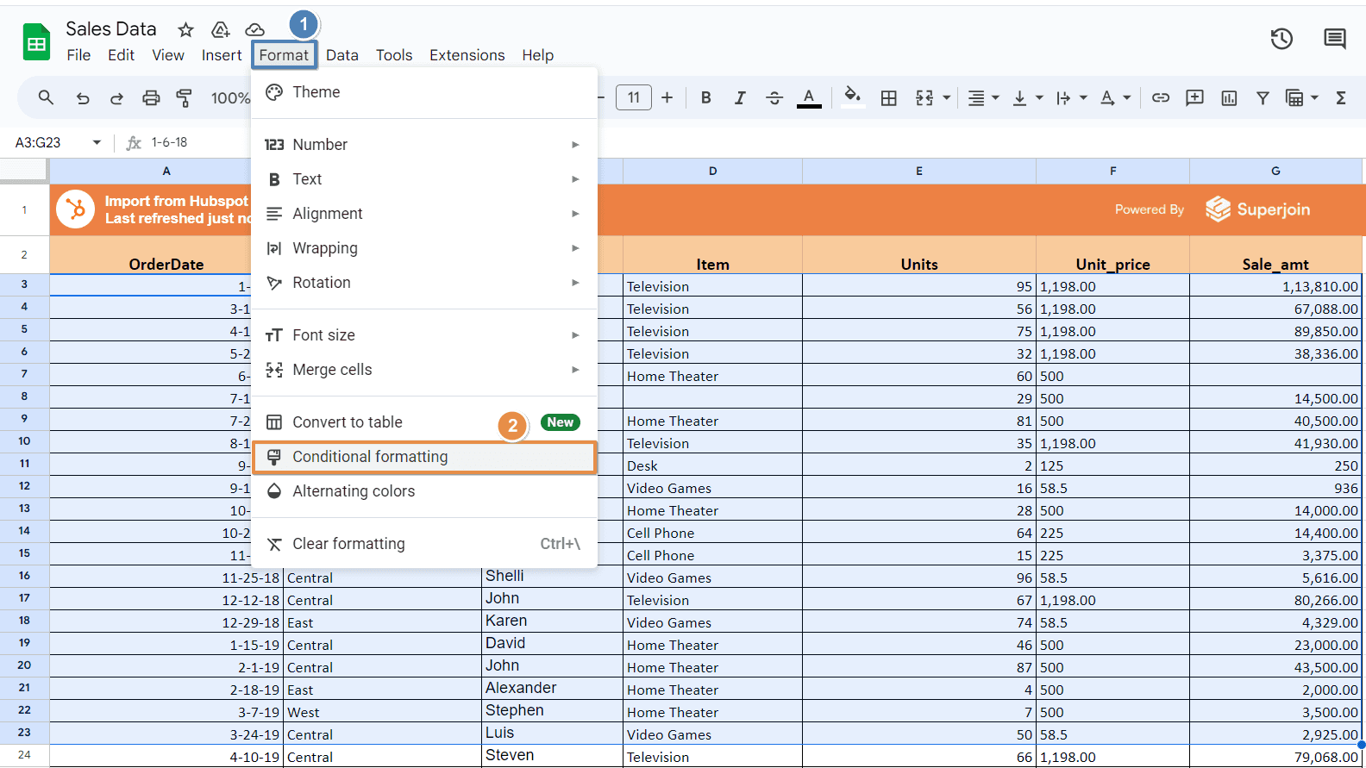Open the name box dropdown arrow

pyautogui.click(x=97, y=142)
